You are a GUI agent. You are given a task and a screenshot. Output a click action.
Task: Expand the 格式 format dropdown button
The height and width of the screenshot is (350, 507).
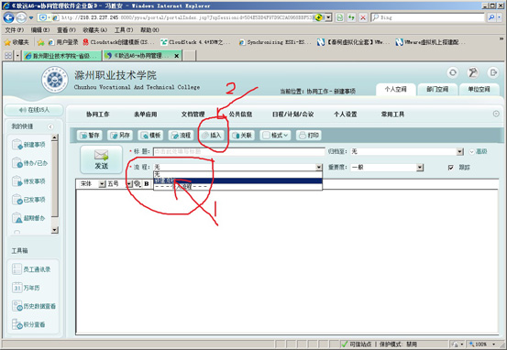click(x=275, y=135)
